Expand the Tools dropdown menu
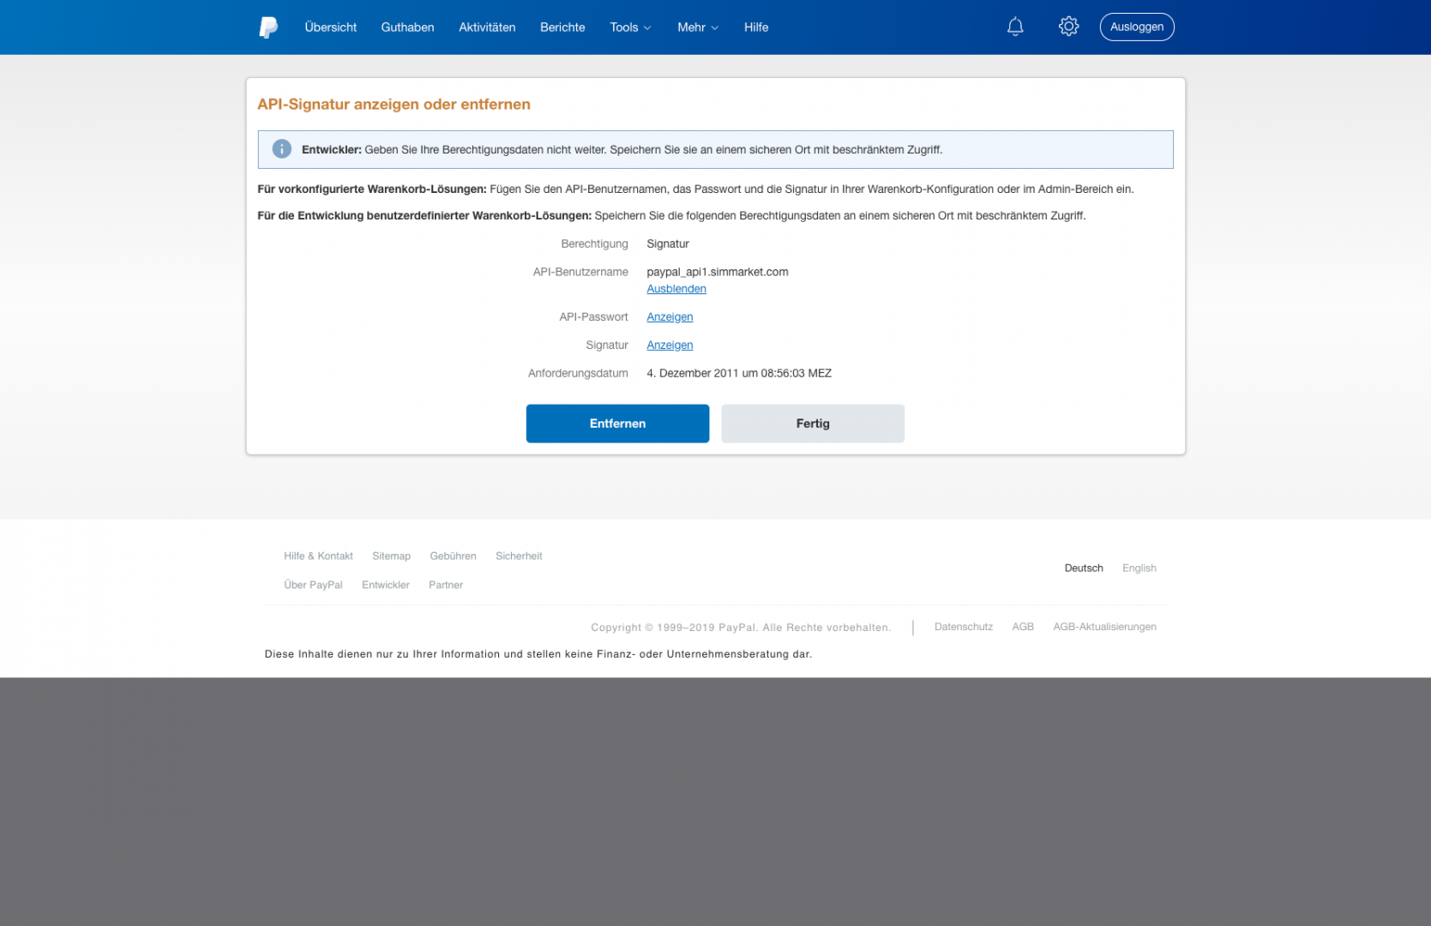Image resolution: width=1431 pixels, height=926 pixels. (x=630, y=27)
